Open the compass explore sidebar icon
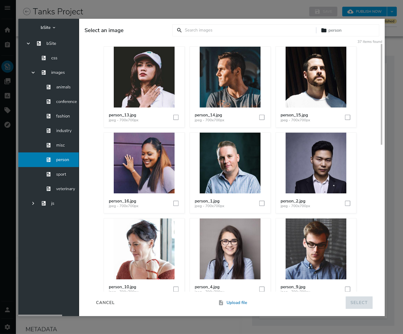 [7, 125]
